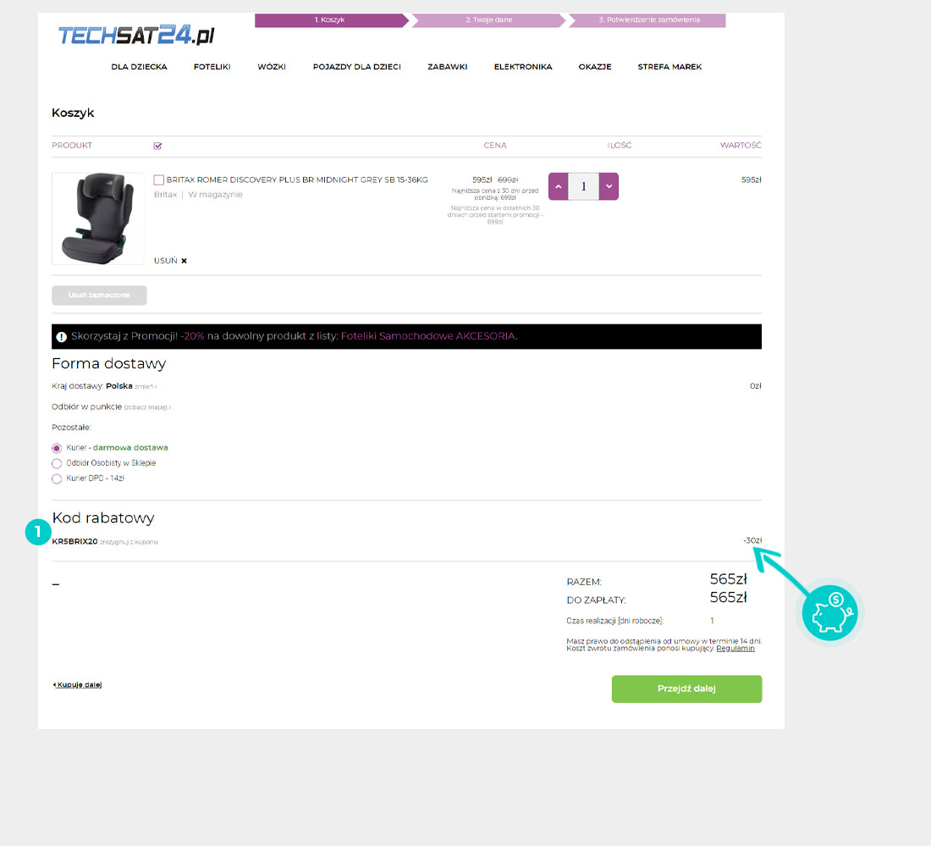Open the DLA DZIECKA menu
The image size is (931, 846).
click(x=139, y=67)
